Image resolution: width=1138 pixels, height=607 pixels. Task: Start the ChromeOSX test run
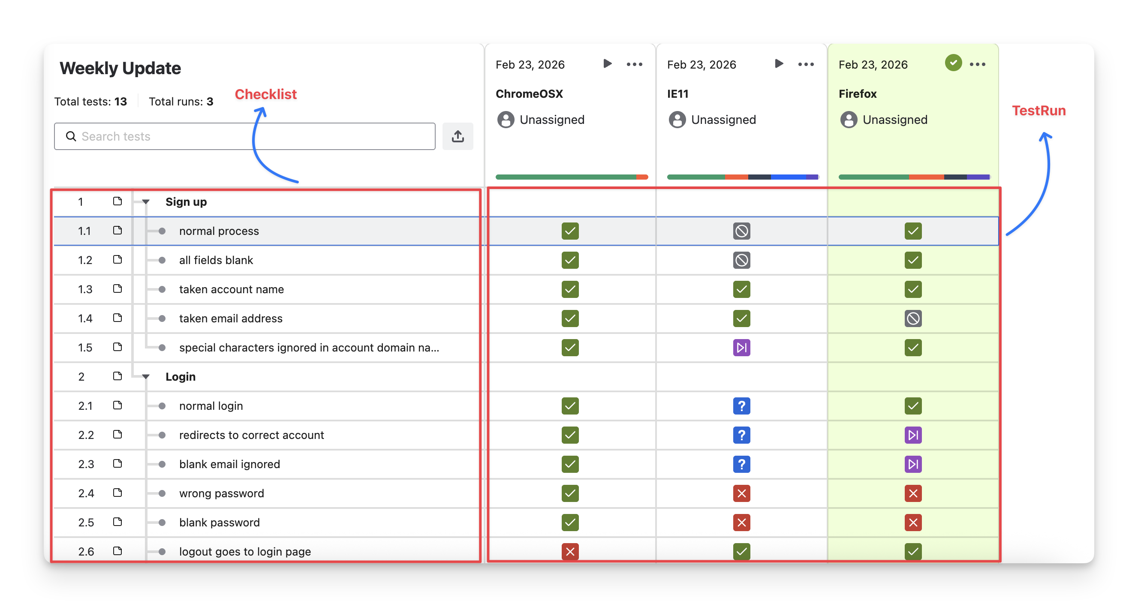pyautogui.click(x=608, y=63)
